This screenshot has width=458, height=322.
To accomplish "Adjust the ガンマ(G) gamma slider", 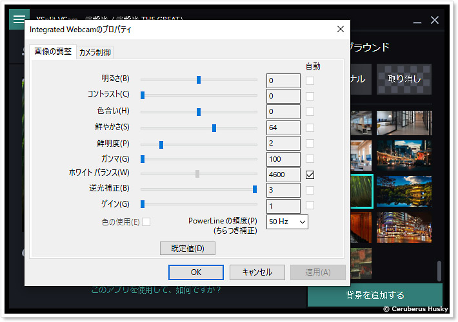I will [x=199, y=159].
